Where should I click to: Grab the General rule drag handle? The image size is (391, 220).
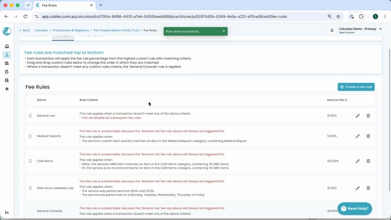coord(30,116)
